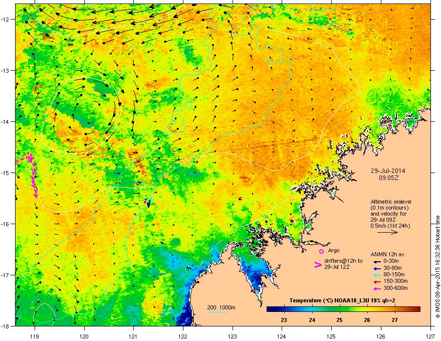
Task: Click the -15 latitude axis label
Action: coord(5,173)
